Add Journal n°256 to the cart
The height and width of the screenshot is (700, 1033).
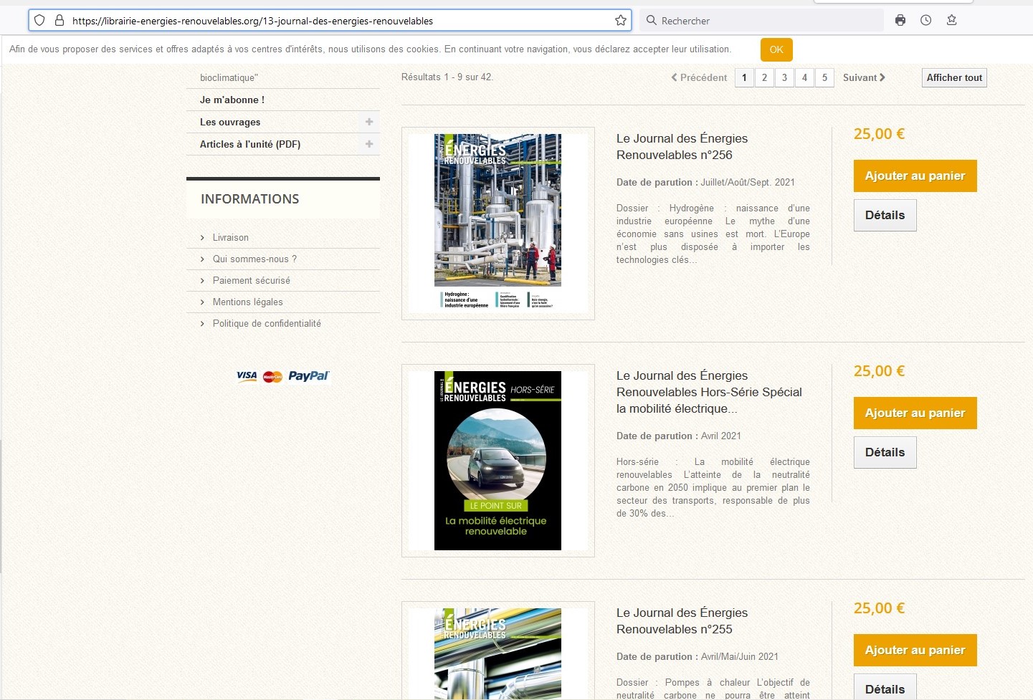915,176
